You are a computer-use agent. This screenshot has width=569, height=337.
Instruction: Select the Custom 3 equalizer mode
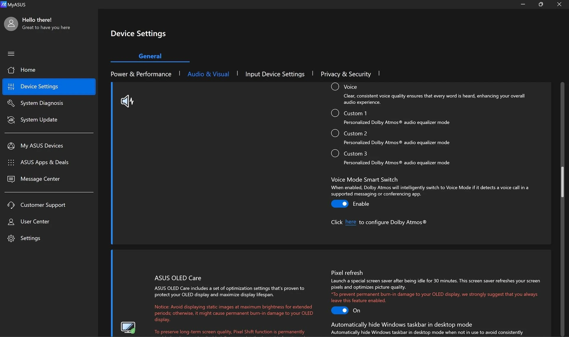click(335, 153)
